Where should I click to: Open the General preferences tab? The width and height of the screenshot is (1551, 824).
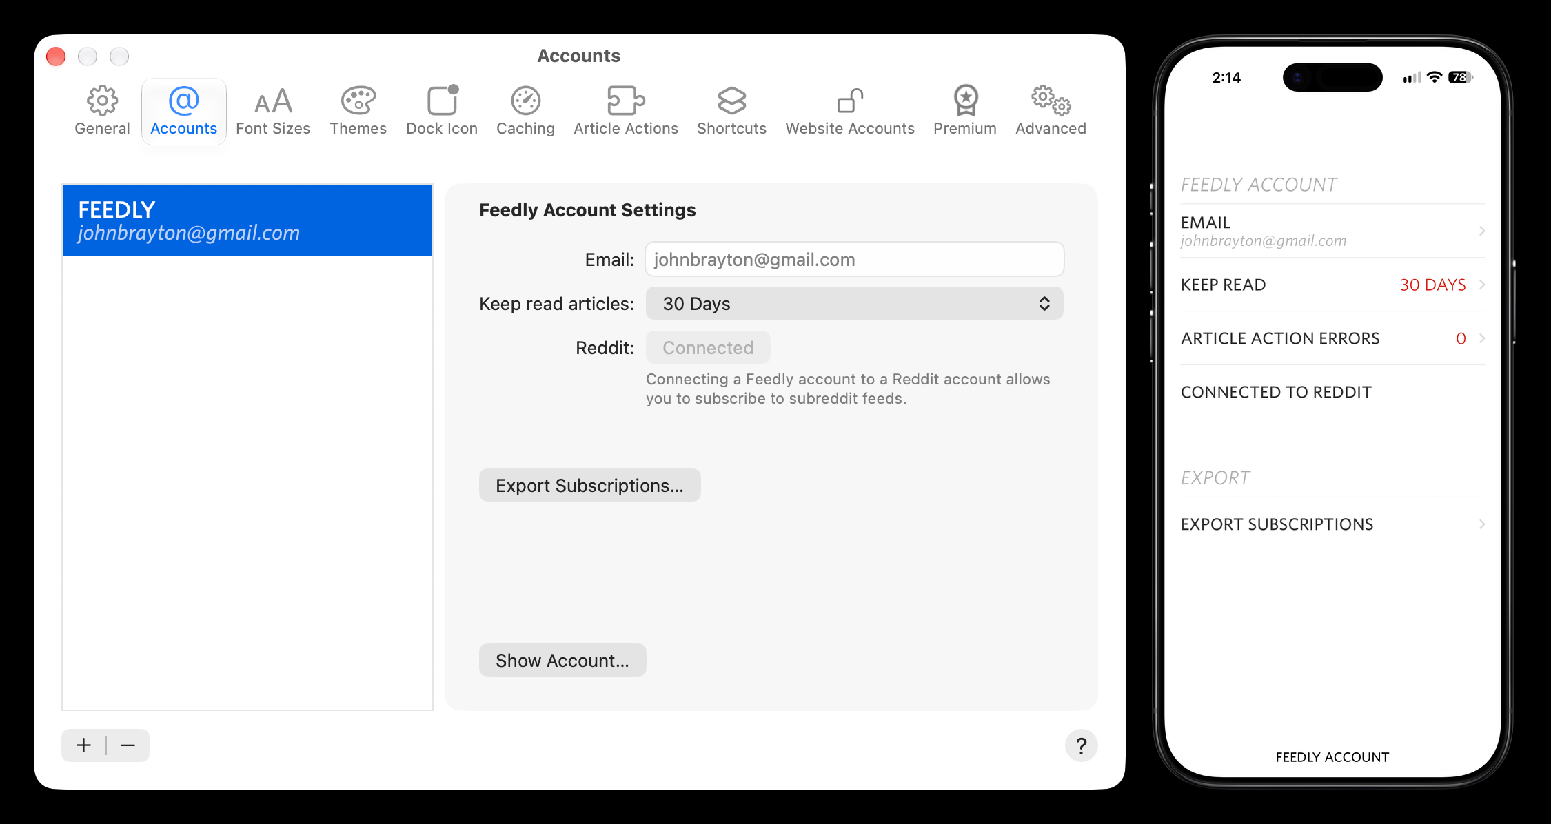102,112
